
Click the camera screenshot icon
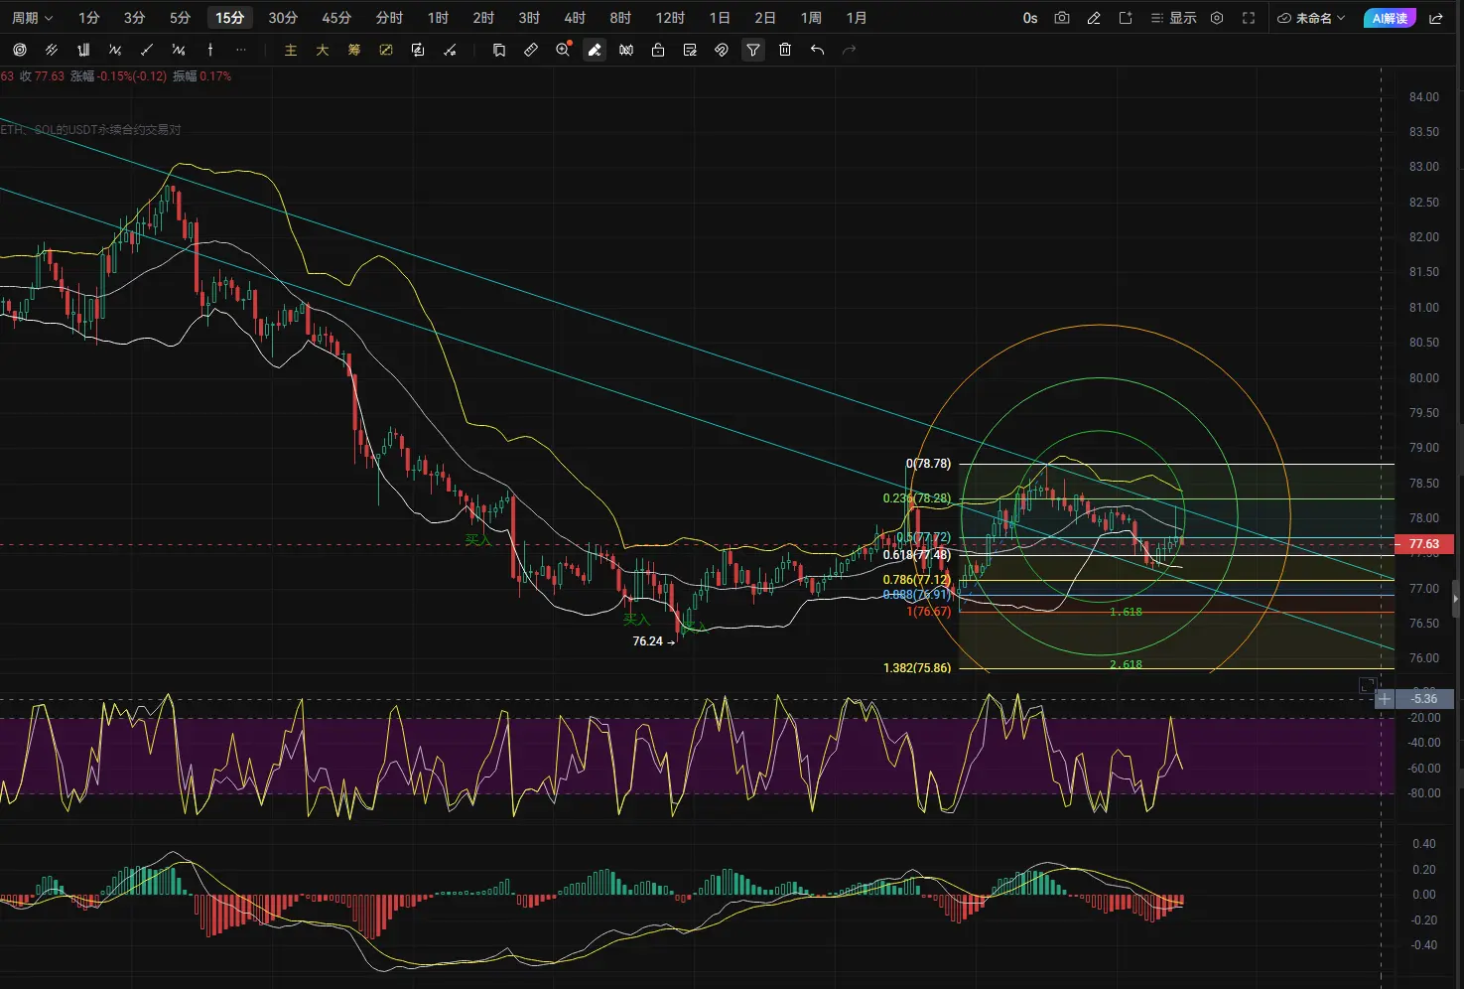tap(1062, 18)
